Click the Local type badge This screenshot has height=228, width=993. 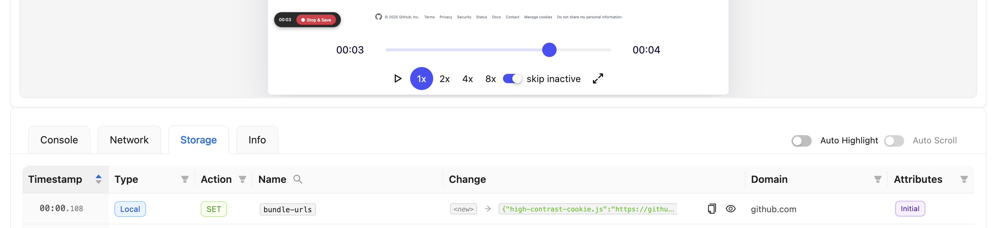point(130,209)
